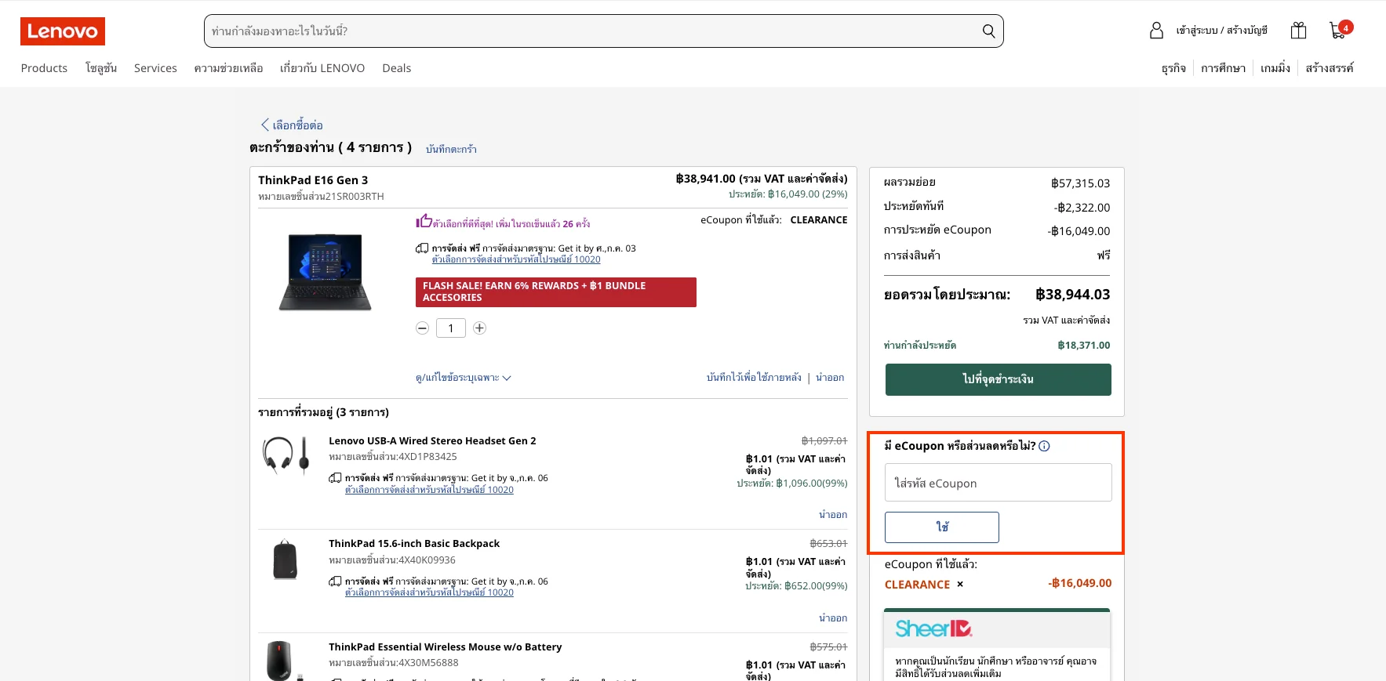The width and height of the screenshot is (1386, 681).
Task: Remove the CLEARANCE coupon with X
Action: tap(960, 585)
